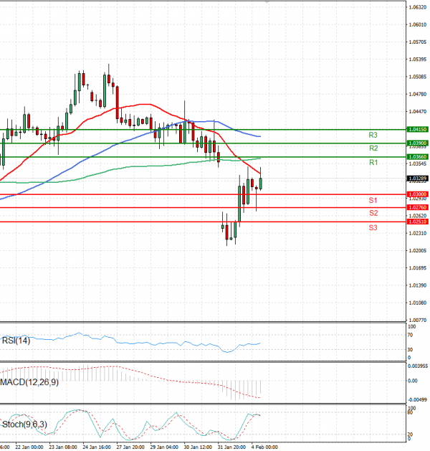Viewport: 430px width, 451px height.
Task: Click the 22 Jan 00:00 time label
Action: click(29, 447)
